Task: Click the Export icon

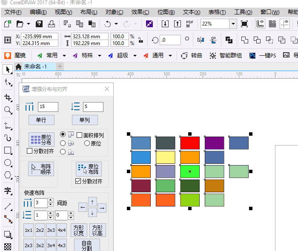Action: tap(178, 24)
